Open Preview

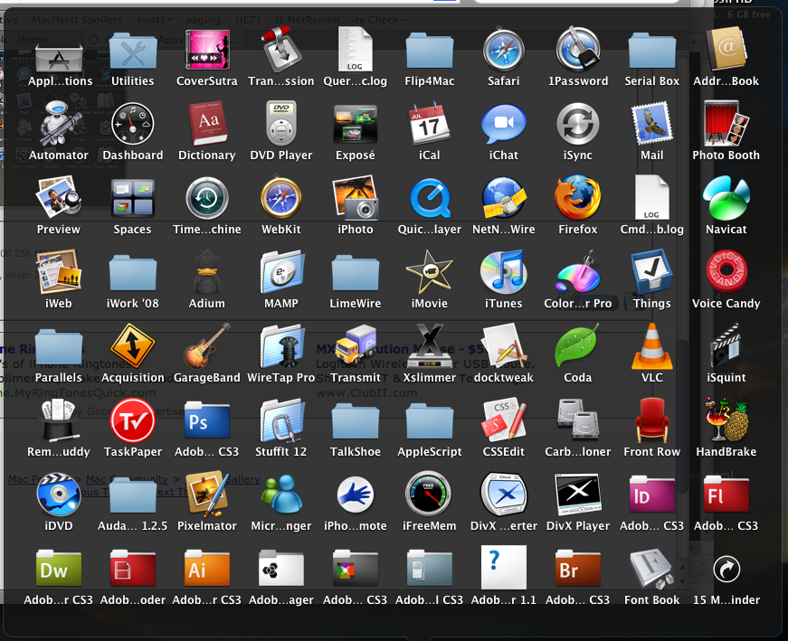pyautogui.click(x=59, y=197)
